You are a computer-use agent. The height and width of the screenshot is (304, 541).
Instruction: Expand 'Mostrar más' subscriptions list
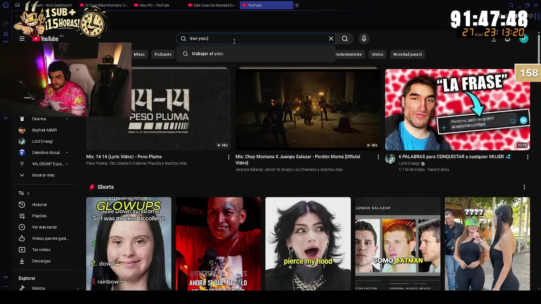click(44, 175)
